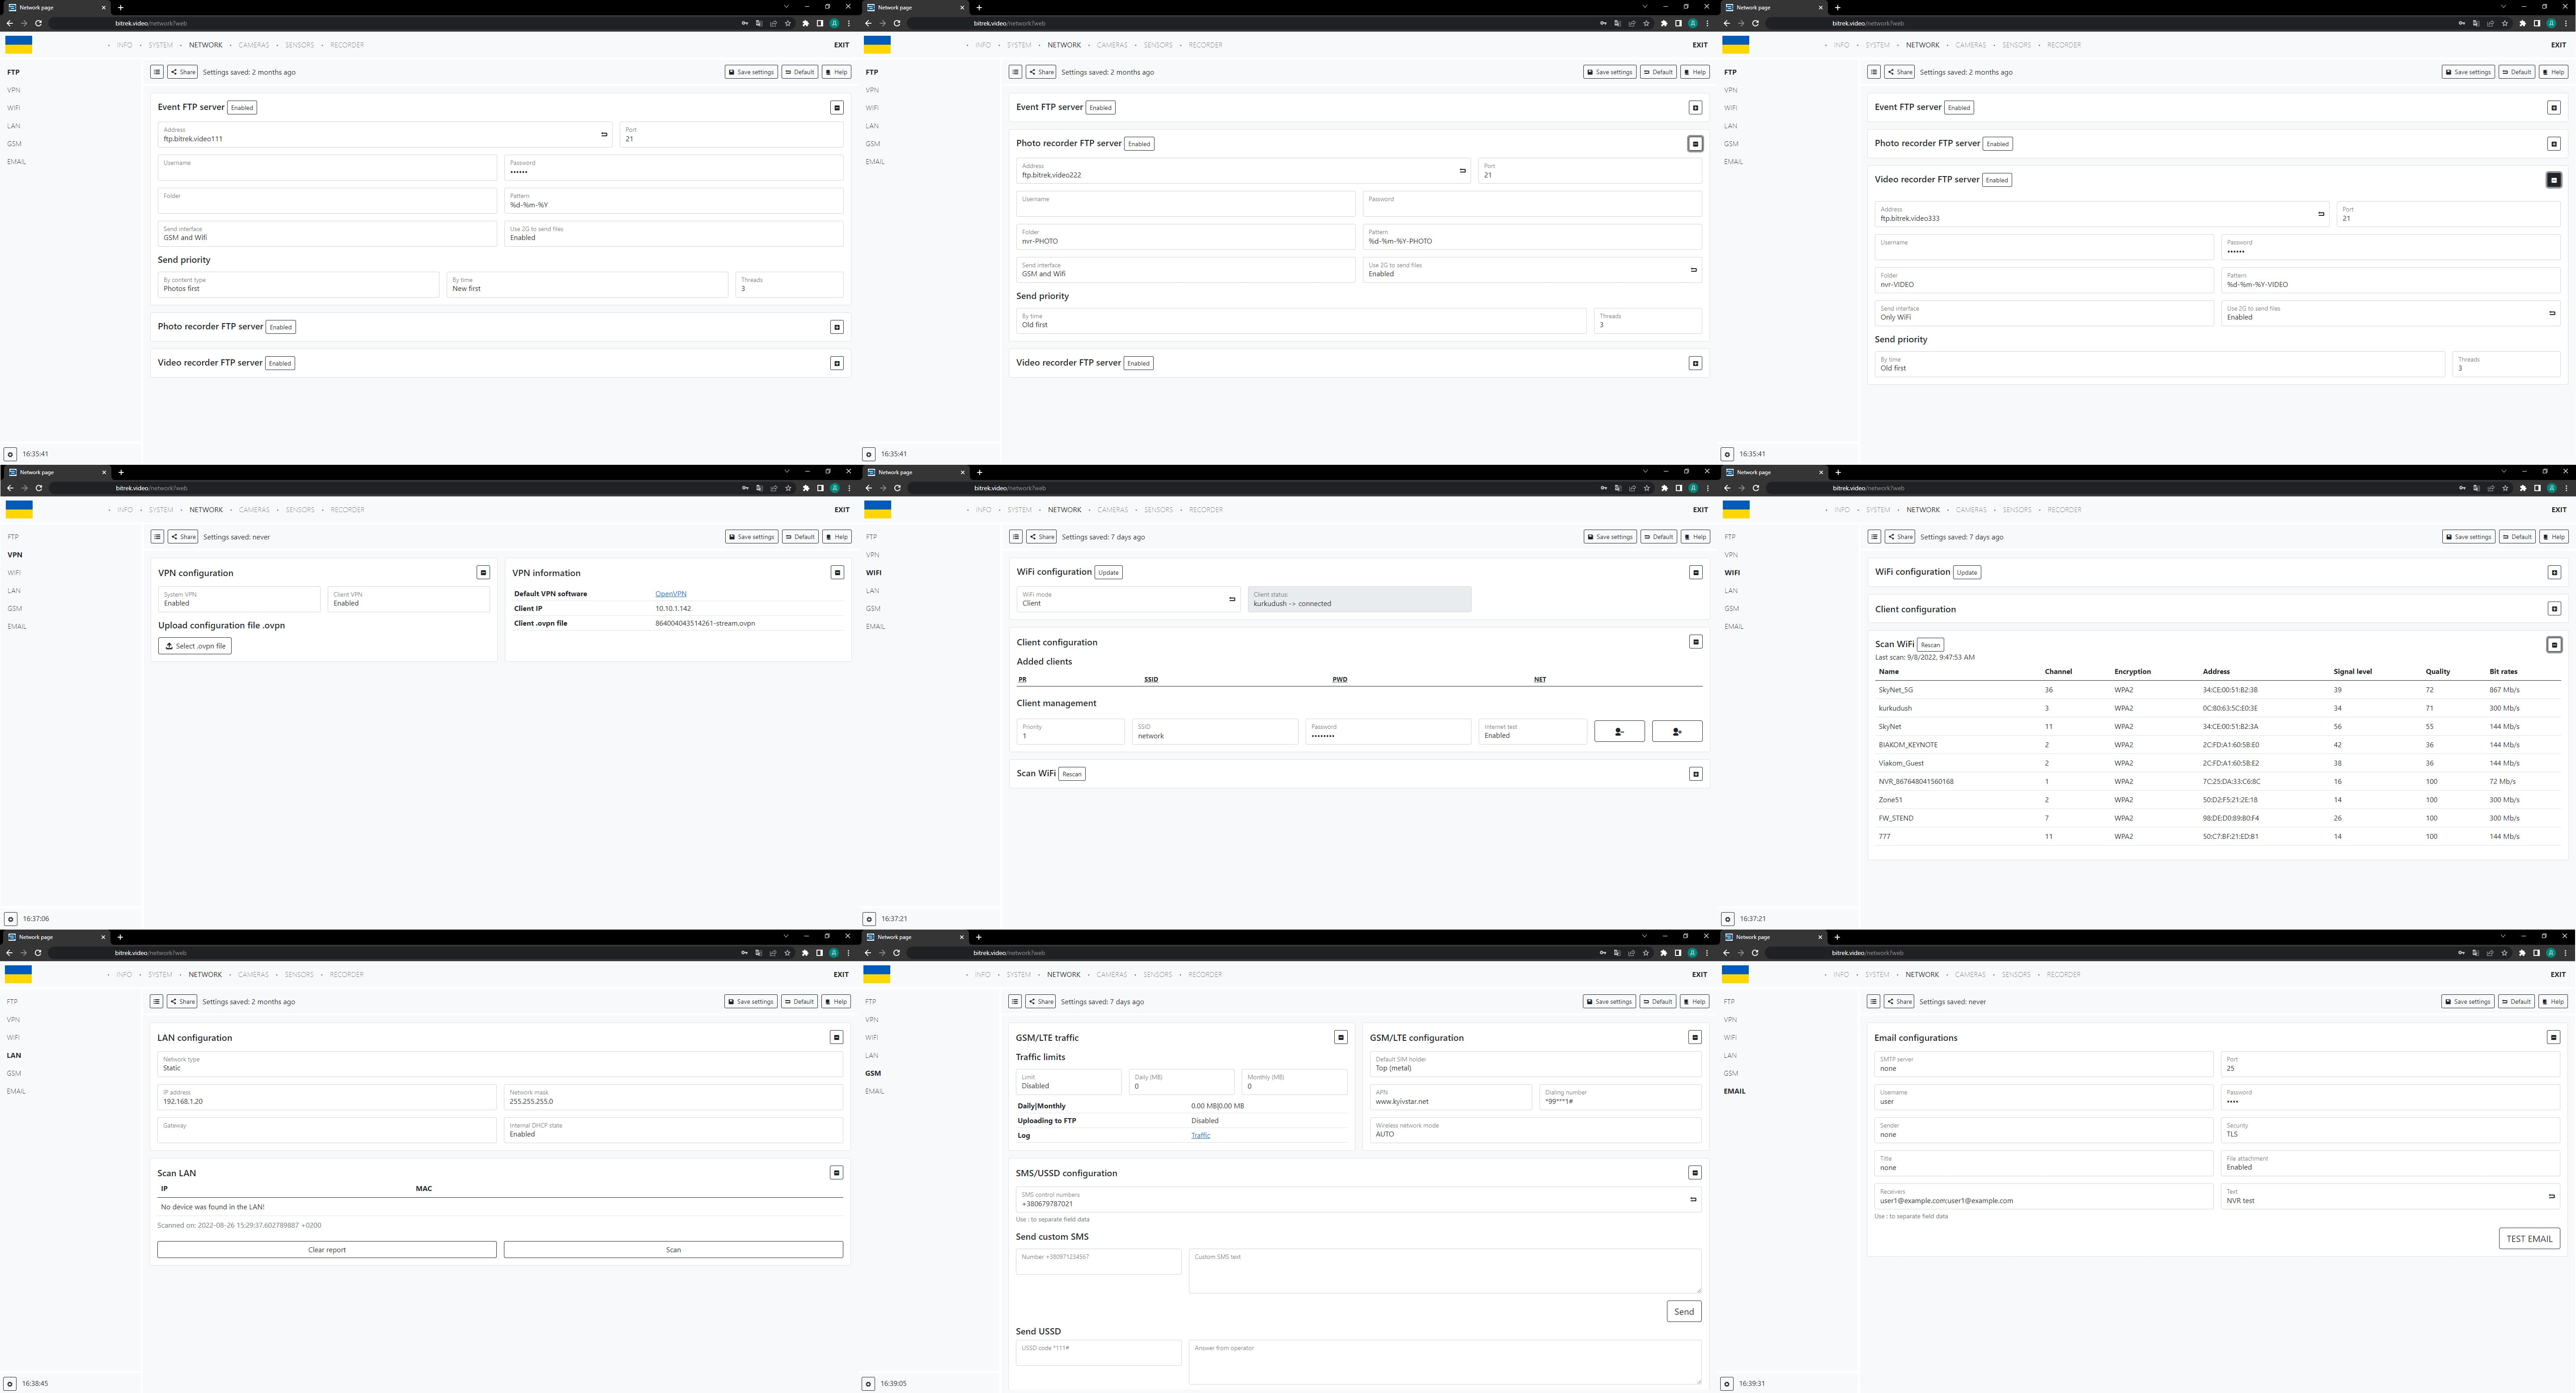Toggle the email File attachment setting
Viewport: 2576px width, 1393px height.
coord(2389,1163)
